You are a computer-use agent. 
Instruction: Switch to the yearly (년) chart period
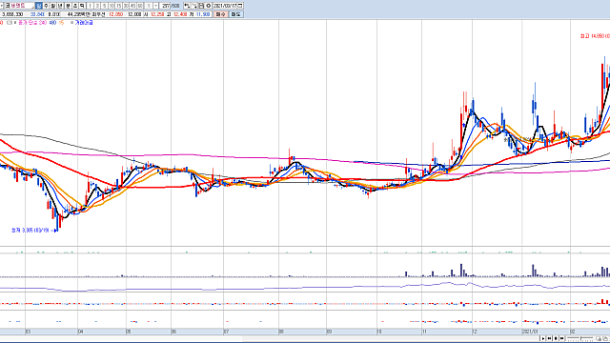point(60,6)
